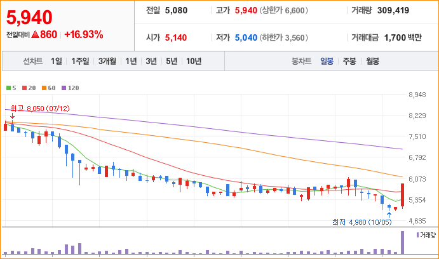Click the green 5-day moving average swatch
Viewport: 439px width, 259px height.
pyautogui.click(x=9, y=88)
